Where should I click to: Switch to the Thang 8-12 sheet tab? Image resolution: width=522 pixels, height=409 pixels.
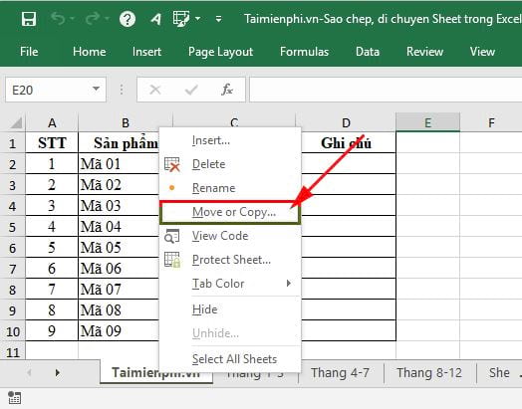[x=429, y=373]
